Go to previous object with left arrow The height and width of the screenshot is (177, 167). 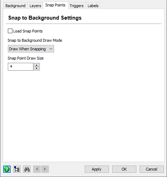click(x=37, y=169)
